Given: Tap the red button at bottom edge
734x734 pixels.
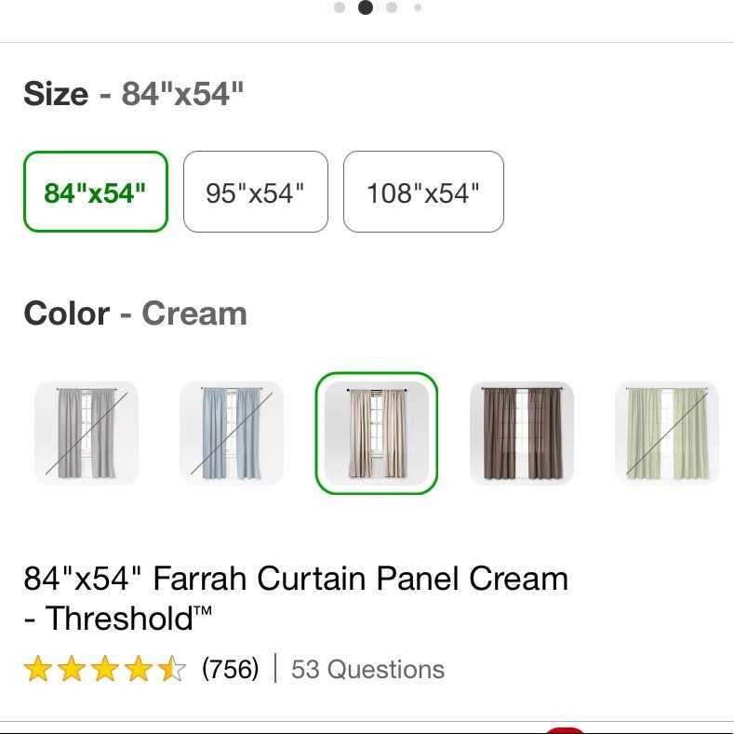Looking at the screenshot, I should (565, 730).
